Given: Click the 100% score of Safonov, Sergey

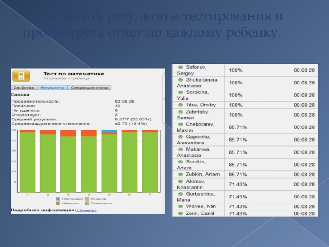Looking at the screenshot, I should (236, 70).
